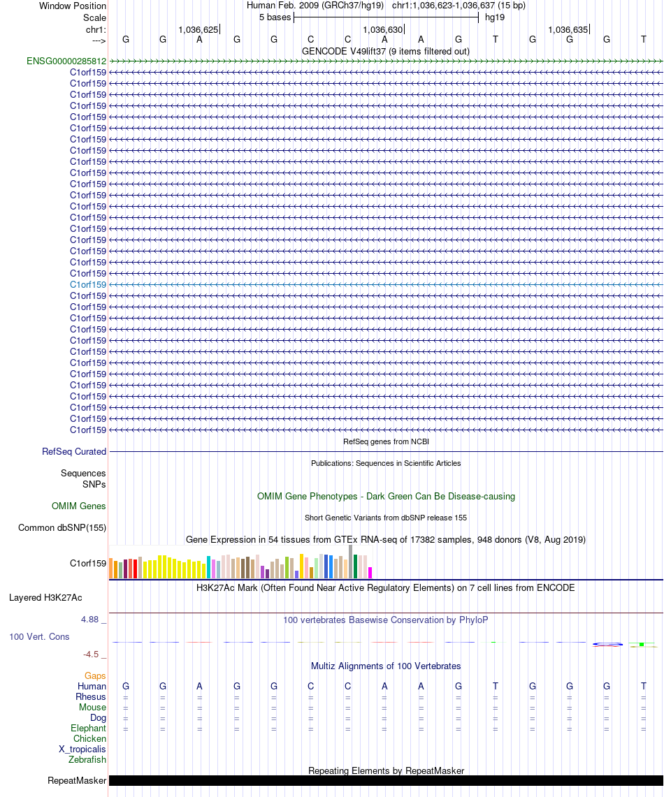Click the Elephant alignment row label
The image size is (664, 797).
click(x=89, y=729)
